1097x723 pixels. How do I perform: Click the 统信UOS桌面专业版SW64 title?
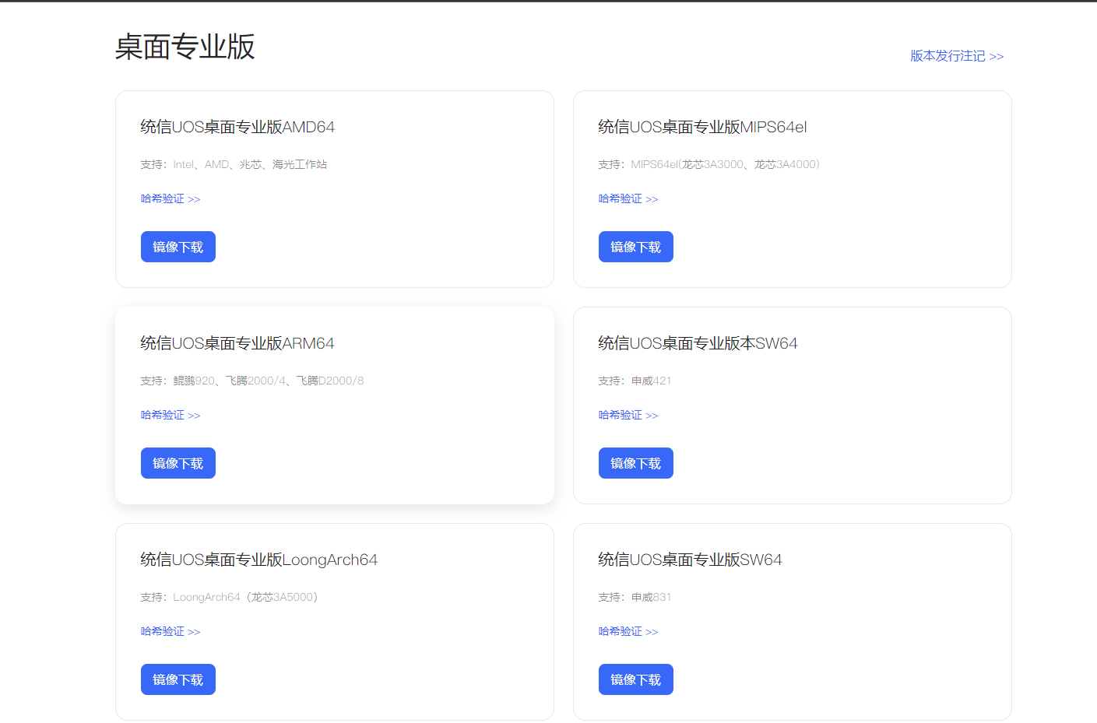(690, 560)
